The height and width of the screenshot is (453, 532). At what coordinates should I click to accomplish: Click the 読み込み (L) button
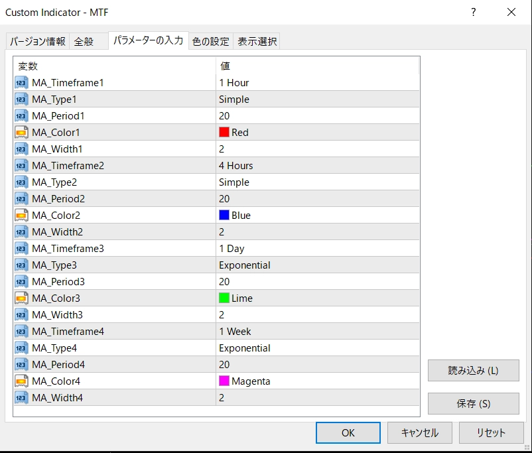473,371
